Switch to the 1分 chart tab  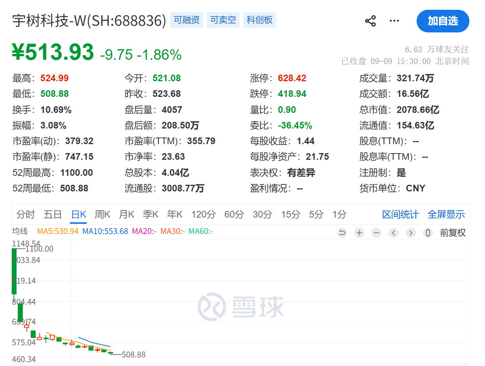coord(339,214)
